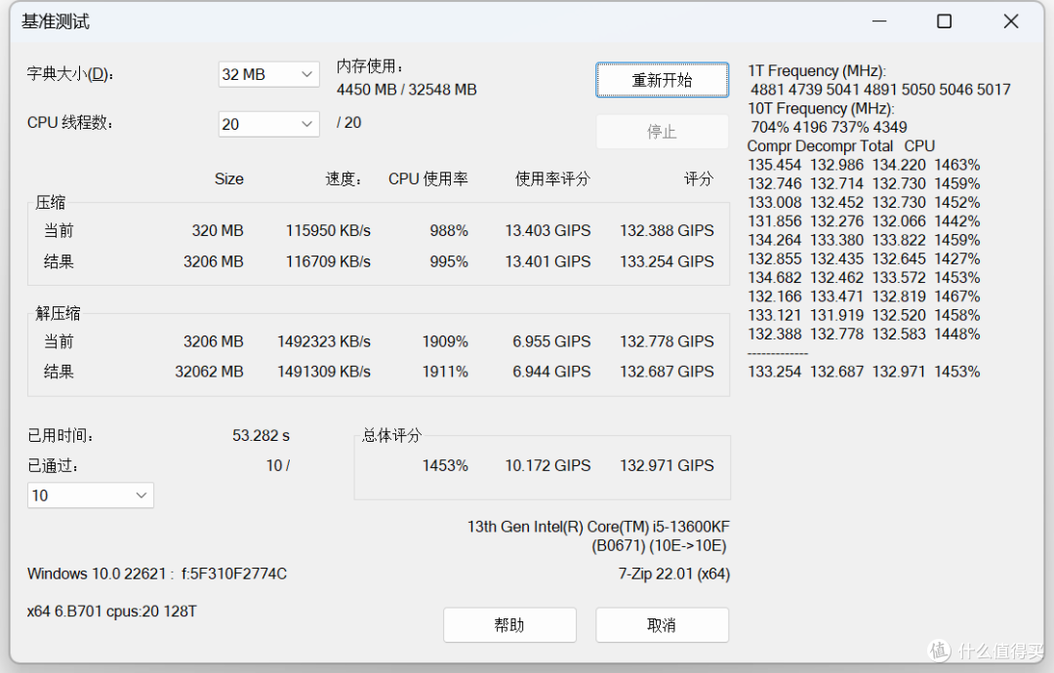Click the 字典大小(D) label
Screen dimensions: 1054x673
(x=70, y=74)
